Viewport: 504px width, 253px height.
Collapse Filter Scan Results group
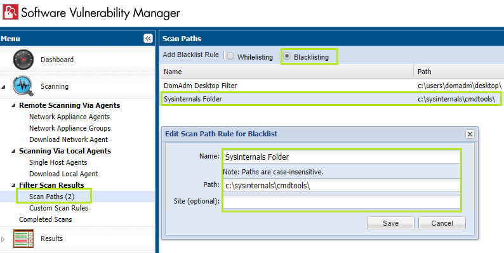point(13,185)
